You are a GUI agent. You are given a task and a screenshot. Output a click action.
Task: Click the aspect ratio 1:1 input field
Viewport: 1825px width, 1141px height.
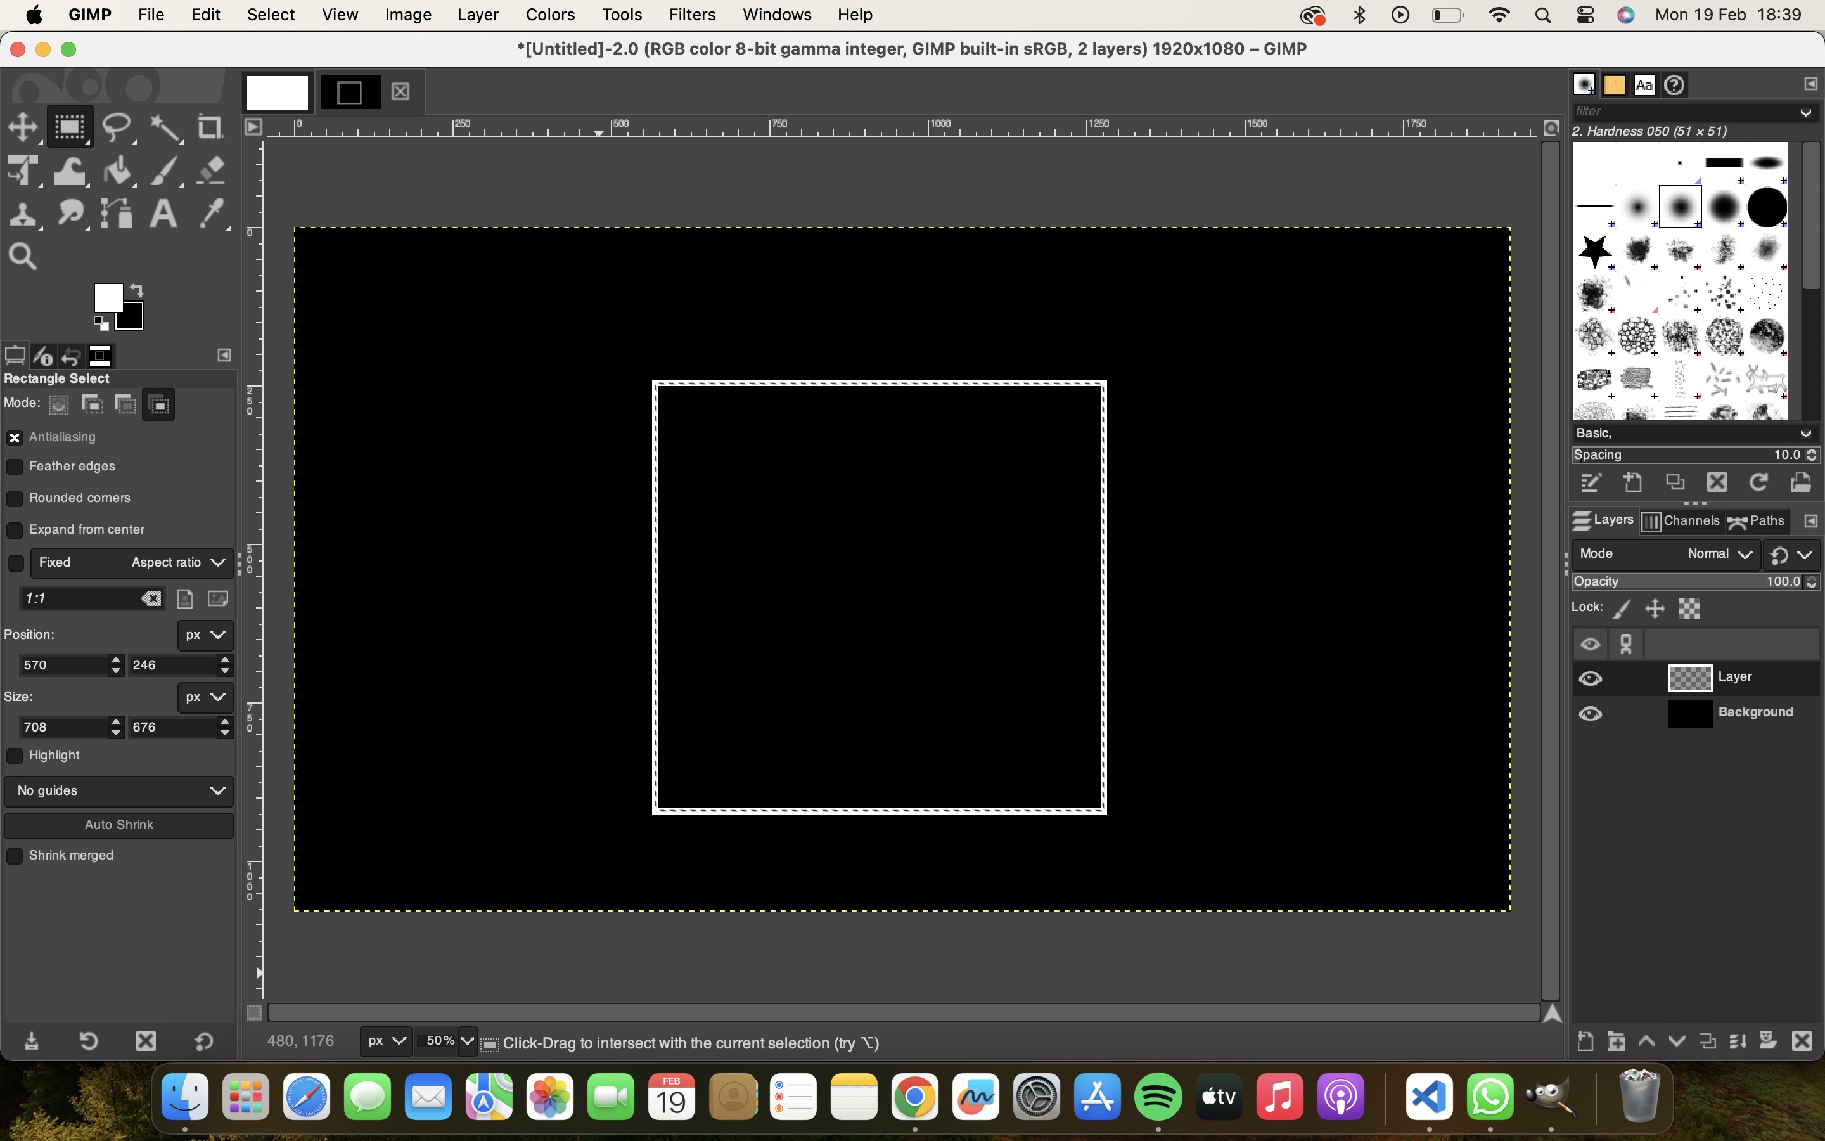(x=79, y=599)
